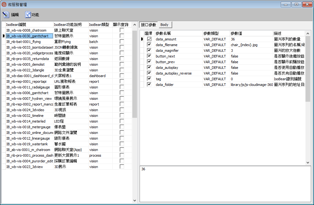Click the IsoBean編號 column header
The width and height of the screenshot is (314, 205).
tap(29, 25)
